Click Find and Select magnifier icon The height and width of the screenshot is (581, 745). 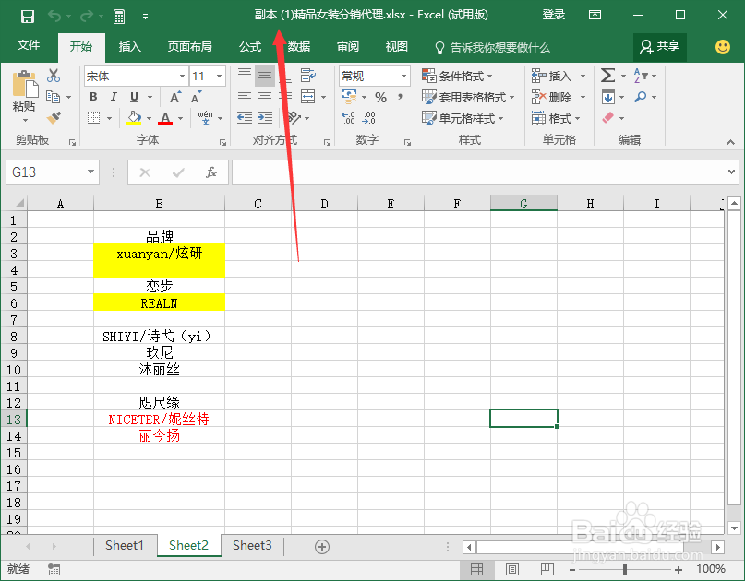click(x=640, y=97)
